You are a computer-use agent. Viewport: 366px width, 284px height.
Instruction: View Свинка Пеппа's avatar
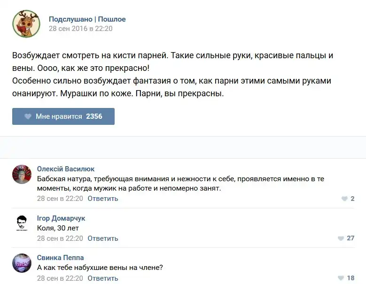22,263
